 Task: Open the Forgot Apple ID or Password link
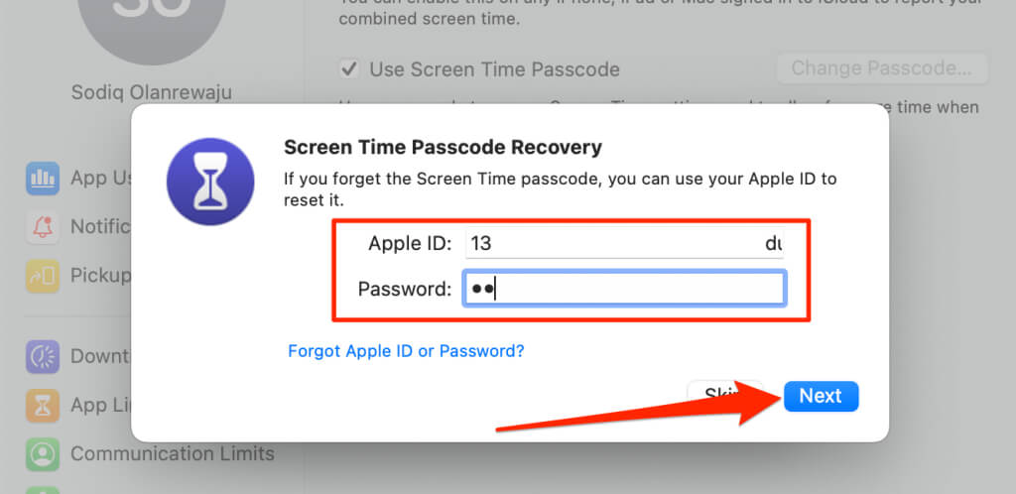point(406,351)
